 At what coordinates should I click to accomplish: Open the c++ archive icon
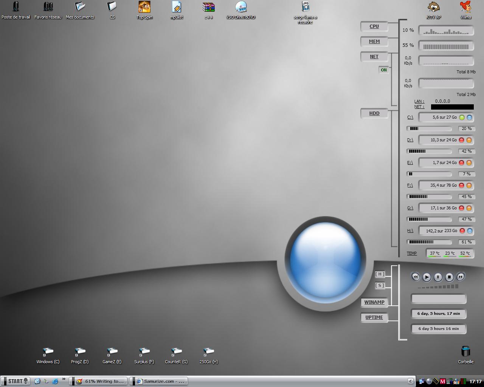point(209,10)
